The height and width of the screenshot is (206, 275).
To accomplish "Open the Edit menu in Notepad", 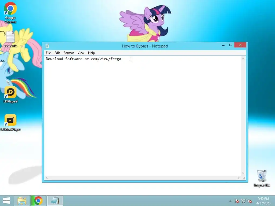I will pos(57,53).
